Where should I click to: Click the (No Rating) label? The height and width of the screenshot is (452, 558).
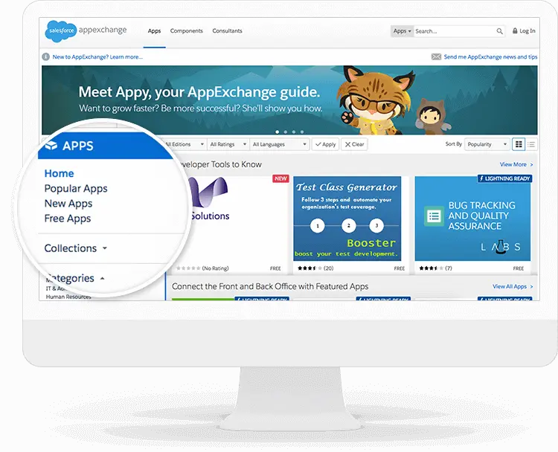pyautogui.click(x=215, y=268)
